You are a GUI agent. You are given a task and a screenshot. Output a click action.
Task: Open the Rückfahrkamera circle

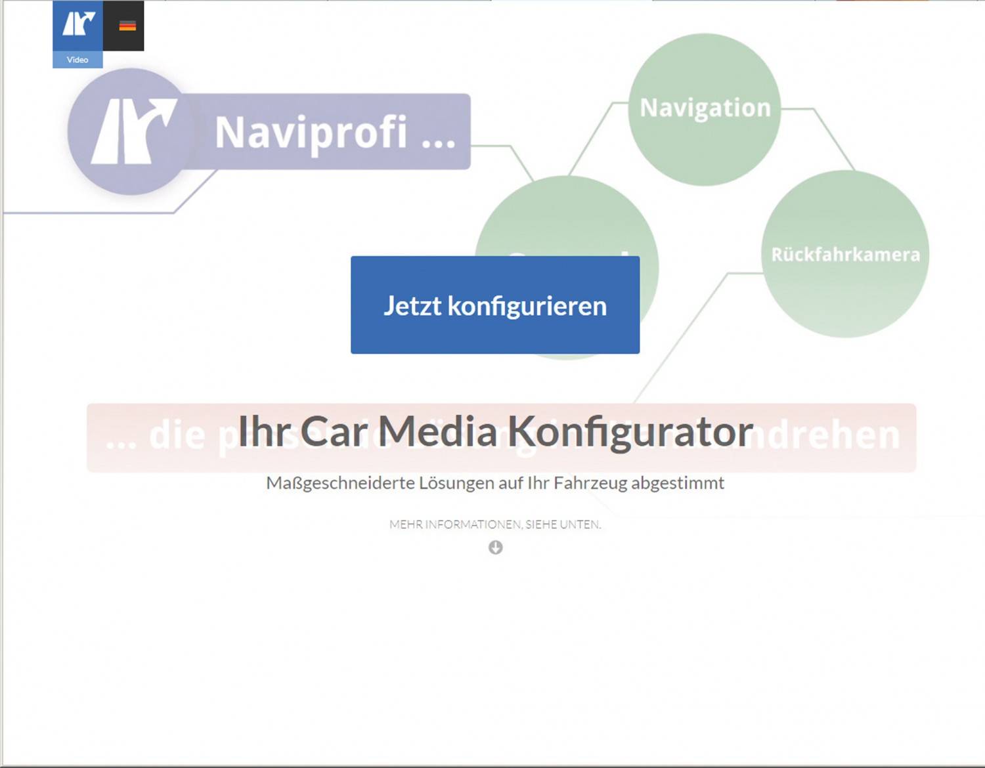(845, 255)
